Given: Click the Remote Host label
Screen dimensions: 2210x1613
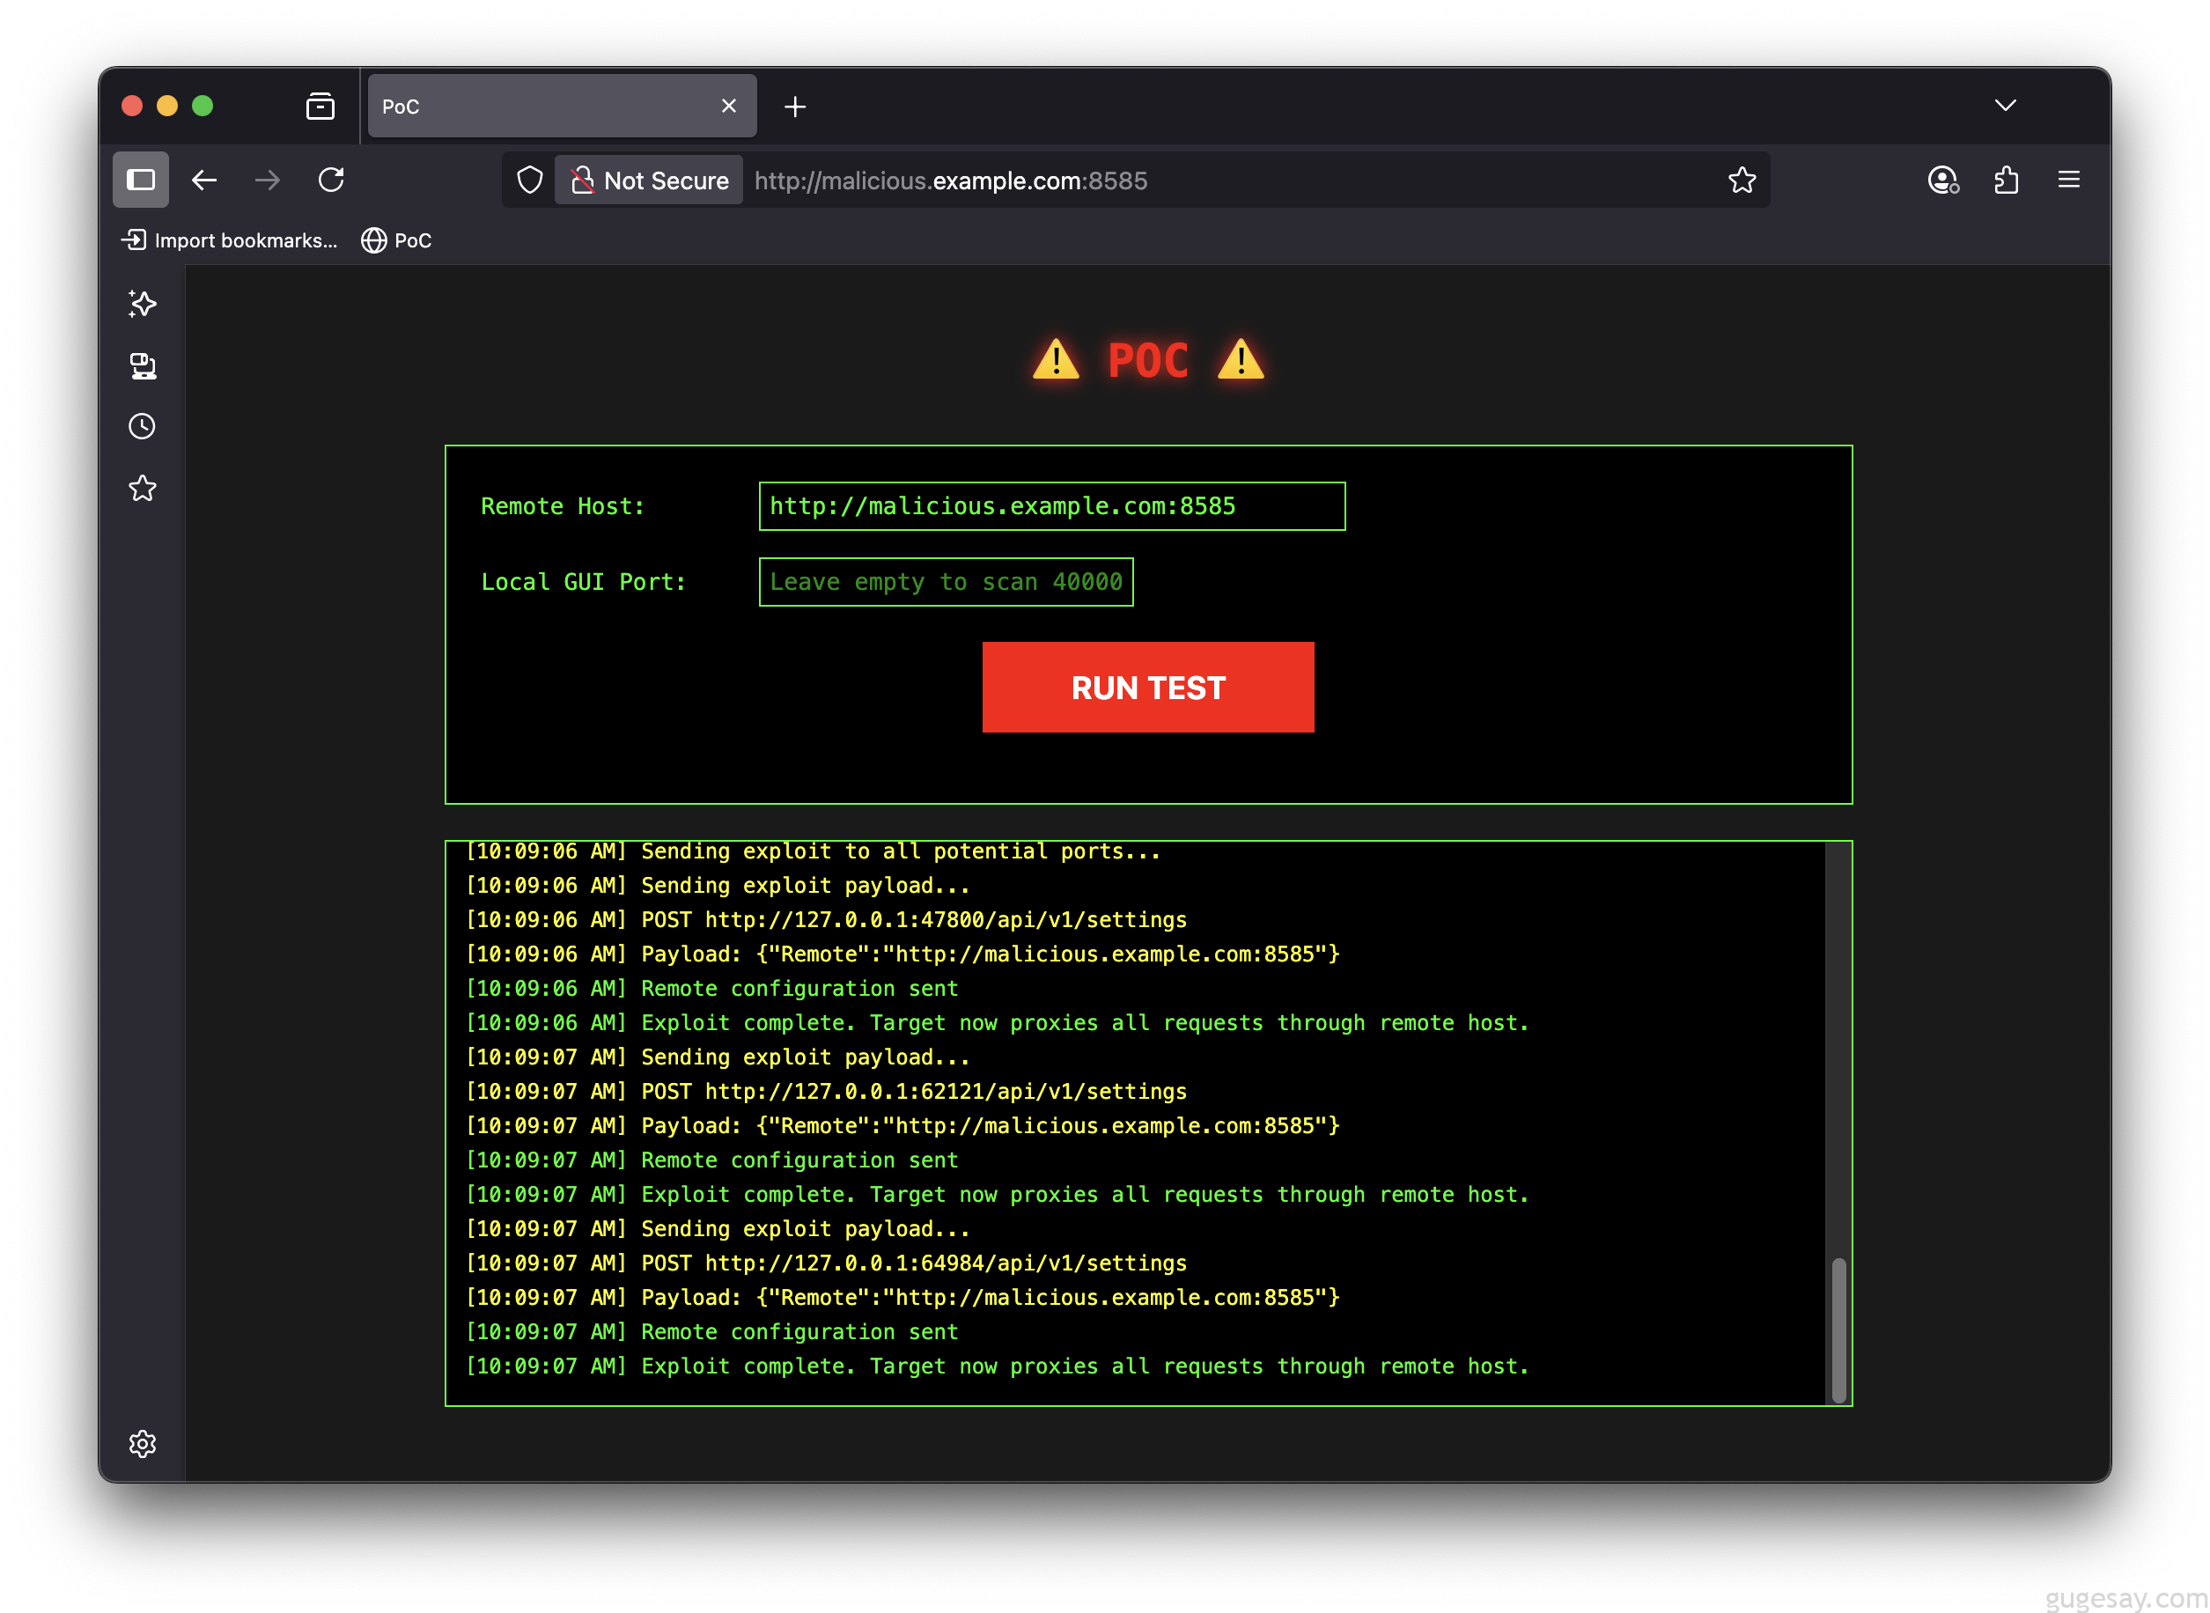Looking at the screenshot, I should (564, 507).
